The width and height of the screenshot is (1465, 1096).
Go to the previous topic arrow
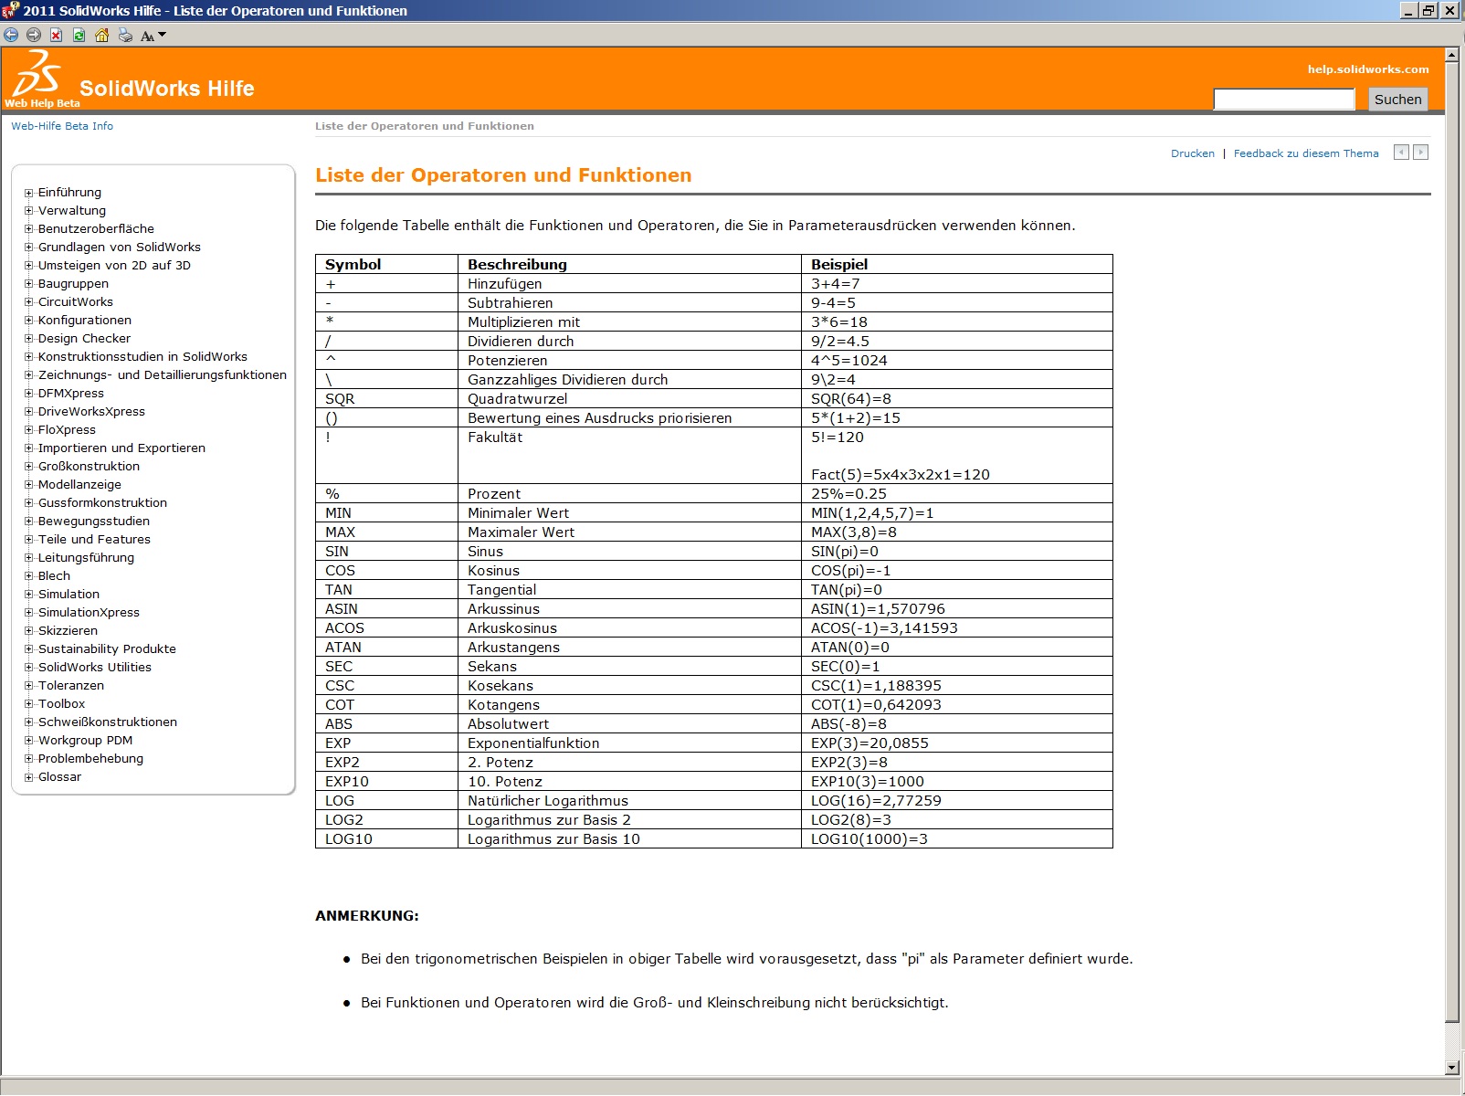(x=1401, y=153)
